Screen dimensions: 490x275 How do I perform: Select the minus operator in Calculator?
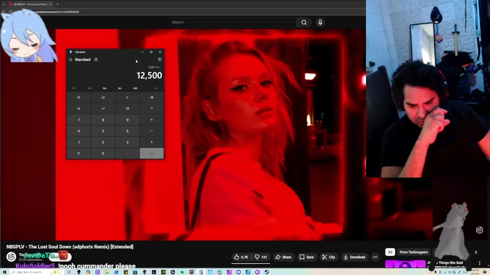pos(152,131)
